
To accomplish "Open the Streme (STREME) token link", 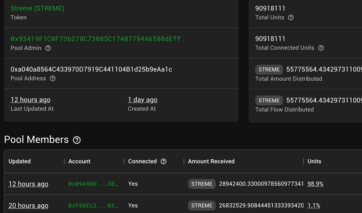I will pyautogui.click(x=37, y=8).
